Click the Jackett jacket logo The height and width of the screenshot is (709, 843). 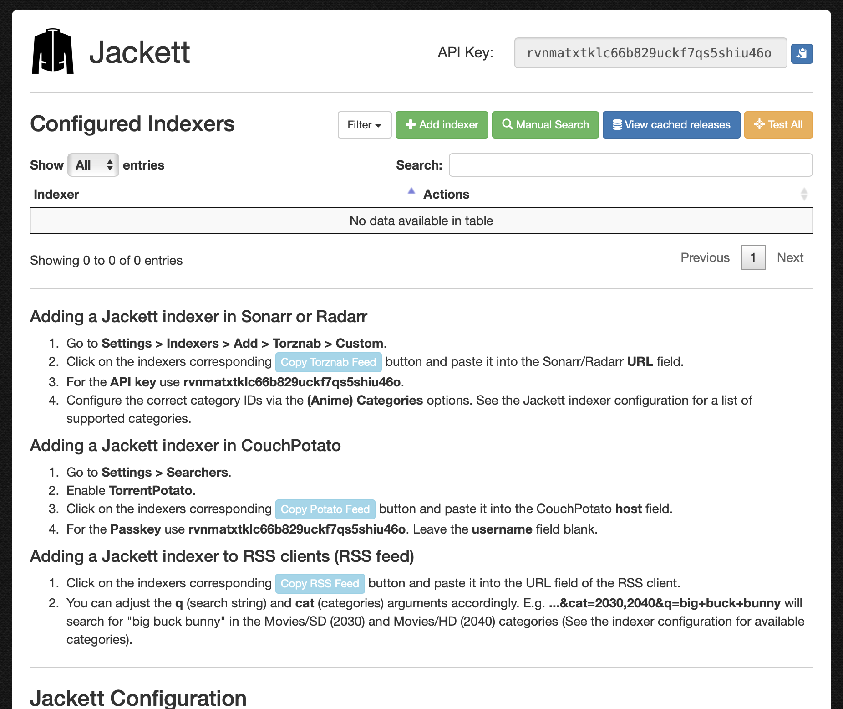tap(53, 51)
